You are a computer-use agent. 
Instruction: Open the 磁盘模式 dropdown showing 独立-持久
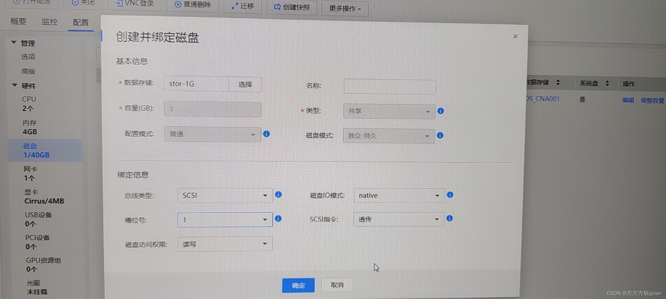(389, 136)
